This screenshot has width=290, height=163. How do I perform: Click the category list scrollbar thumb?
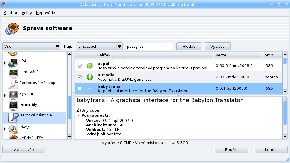[70, 107]
